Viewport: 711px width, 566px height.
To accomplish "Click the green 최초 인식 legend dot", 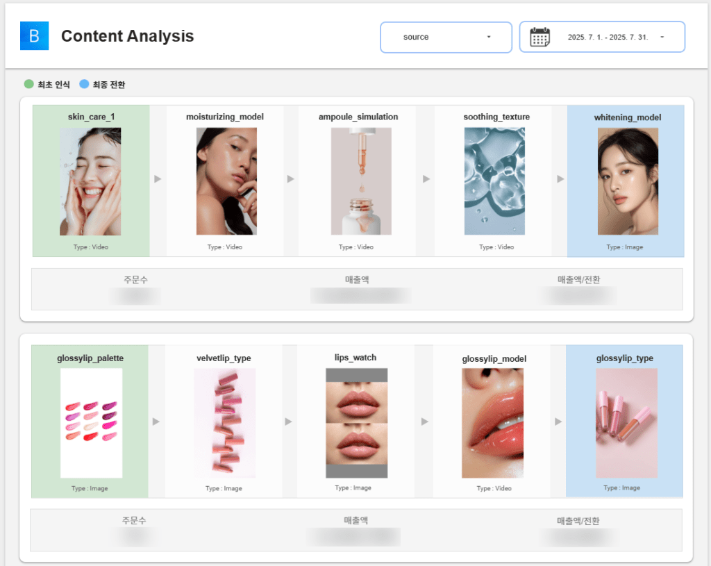I will (29, 84).
